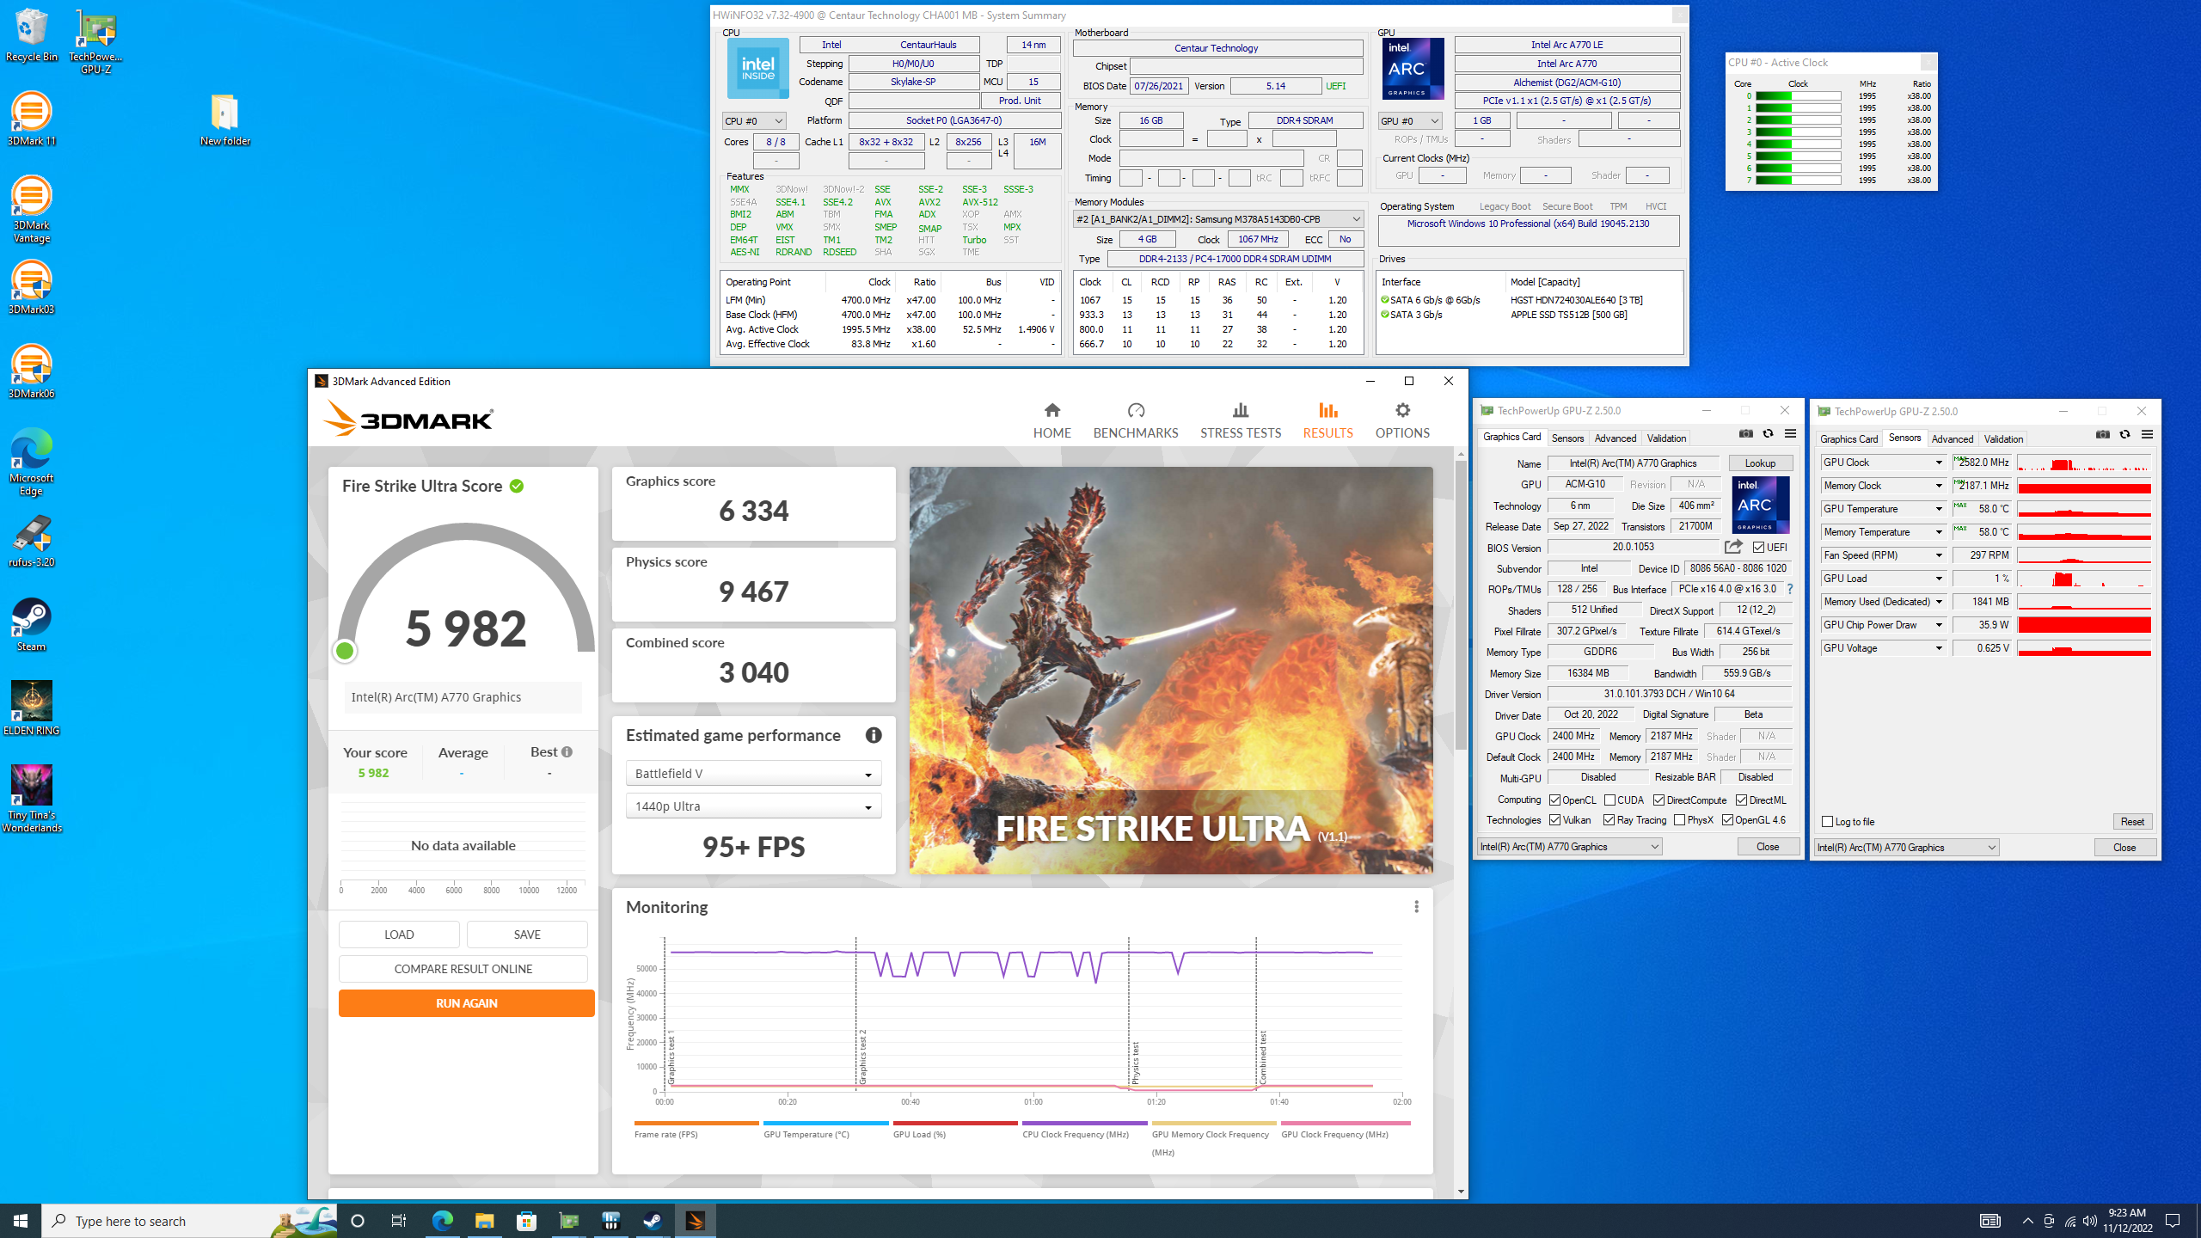The height and width of the screenshot is (1238, 2201).
Task: Expand the Memory Modules dropdown in HWiNFO
Action: coord(1217,219)
